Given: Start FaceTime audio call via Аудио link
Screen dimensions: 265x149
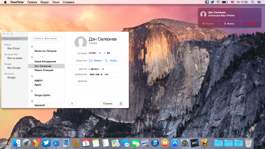Looking at the screenshot, I should coord(111,60).
